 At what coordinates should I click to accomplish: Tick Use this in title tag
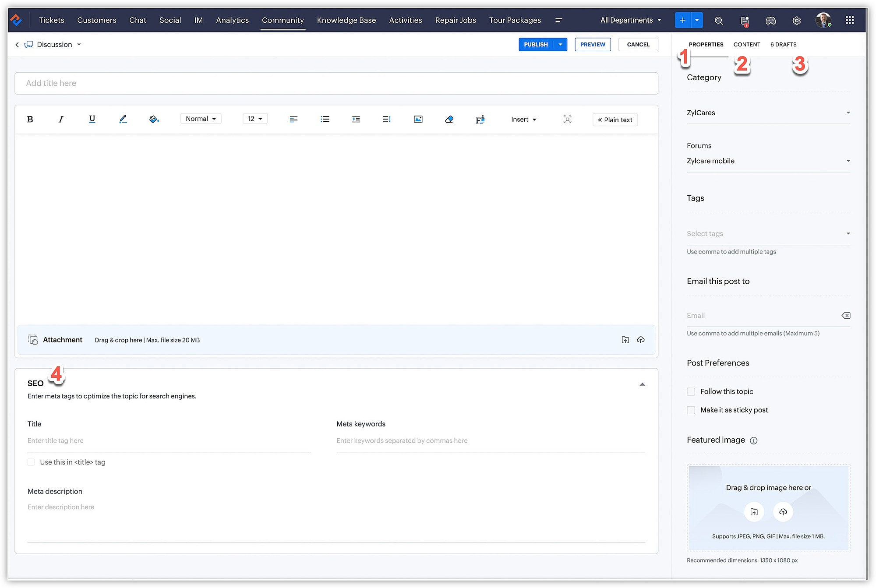tap(31, 462)
